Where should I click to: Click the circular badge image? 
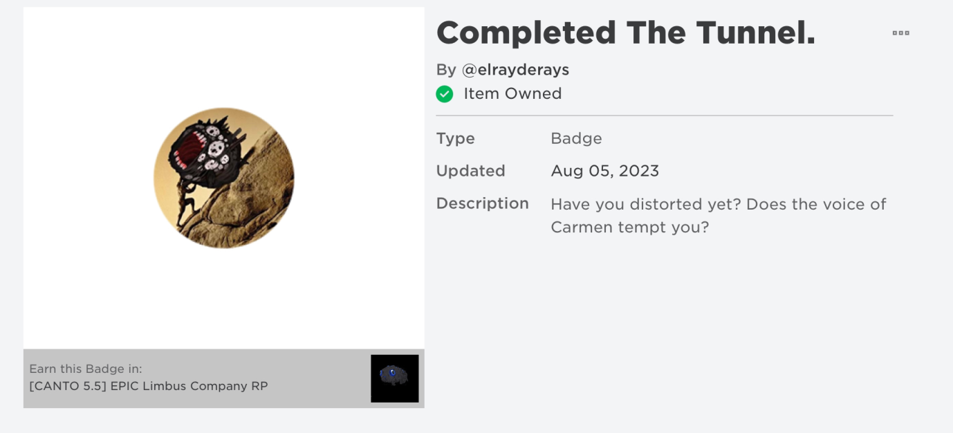[224, 178]
